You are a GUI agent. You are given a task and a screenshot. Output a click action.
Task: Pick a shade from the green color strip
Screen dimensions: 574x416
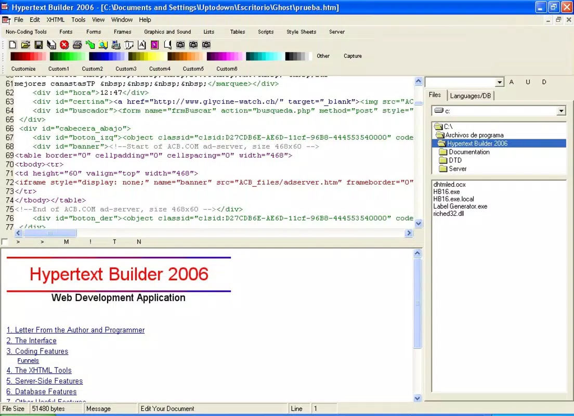68,56
